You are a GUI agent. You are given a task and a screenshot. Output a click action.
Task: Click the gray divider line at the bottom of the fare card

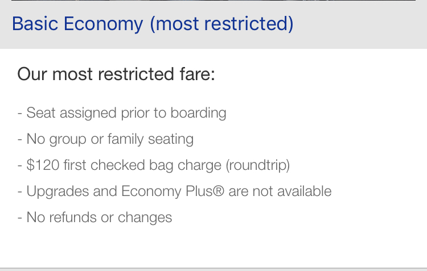point(213,269)
